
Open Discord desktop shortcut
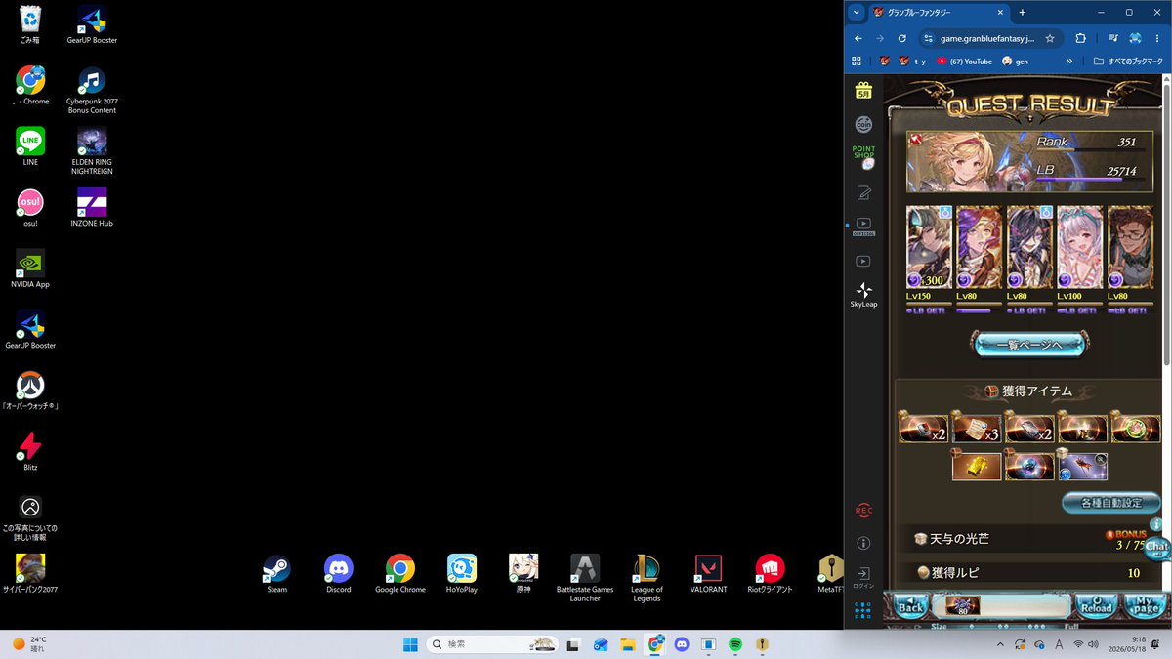pos(339,574)
